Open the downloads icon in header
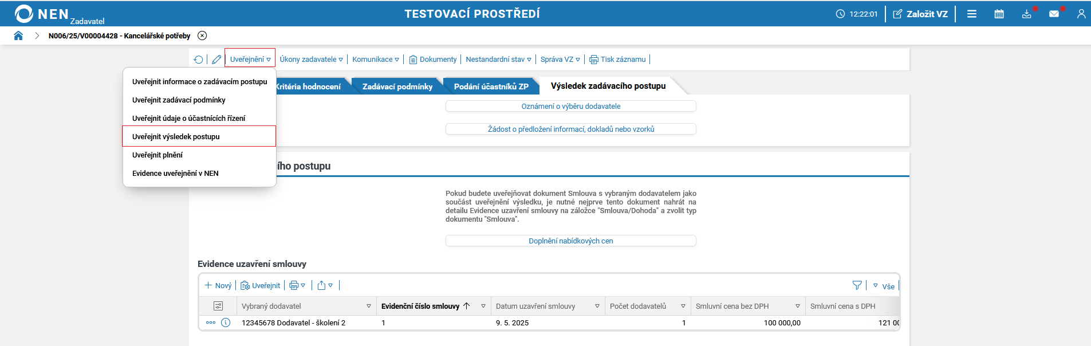 (x=1027, y=14)
